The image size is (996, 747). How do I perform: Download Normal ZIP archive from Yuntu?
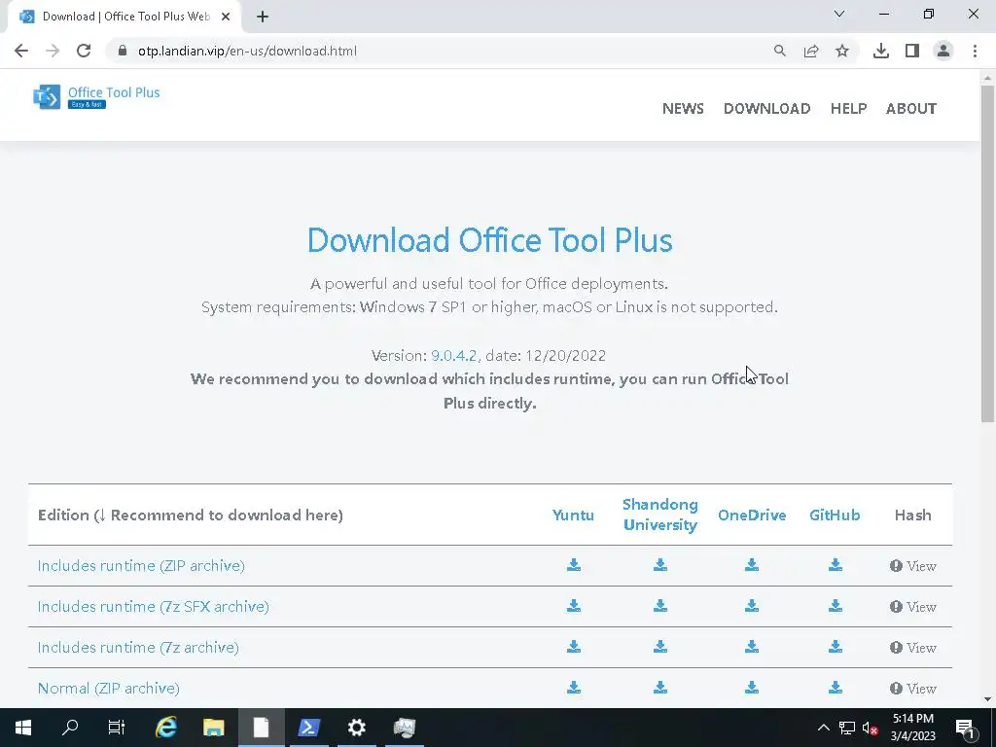coord(574,688)
